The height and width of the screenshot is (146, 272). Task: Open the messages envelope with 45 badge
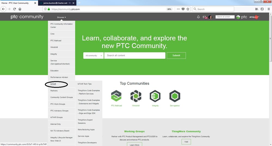(205, 17)
